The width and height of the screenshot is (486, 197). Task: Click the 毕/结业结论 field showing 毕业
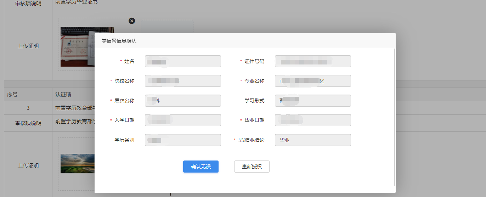[312, 140]
